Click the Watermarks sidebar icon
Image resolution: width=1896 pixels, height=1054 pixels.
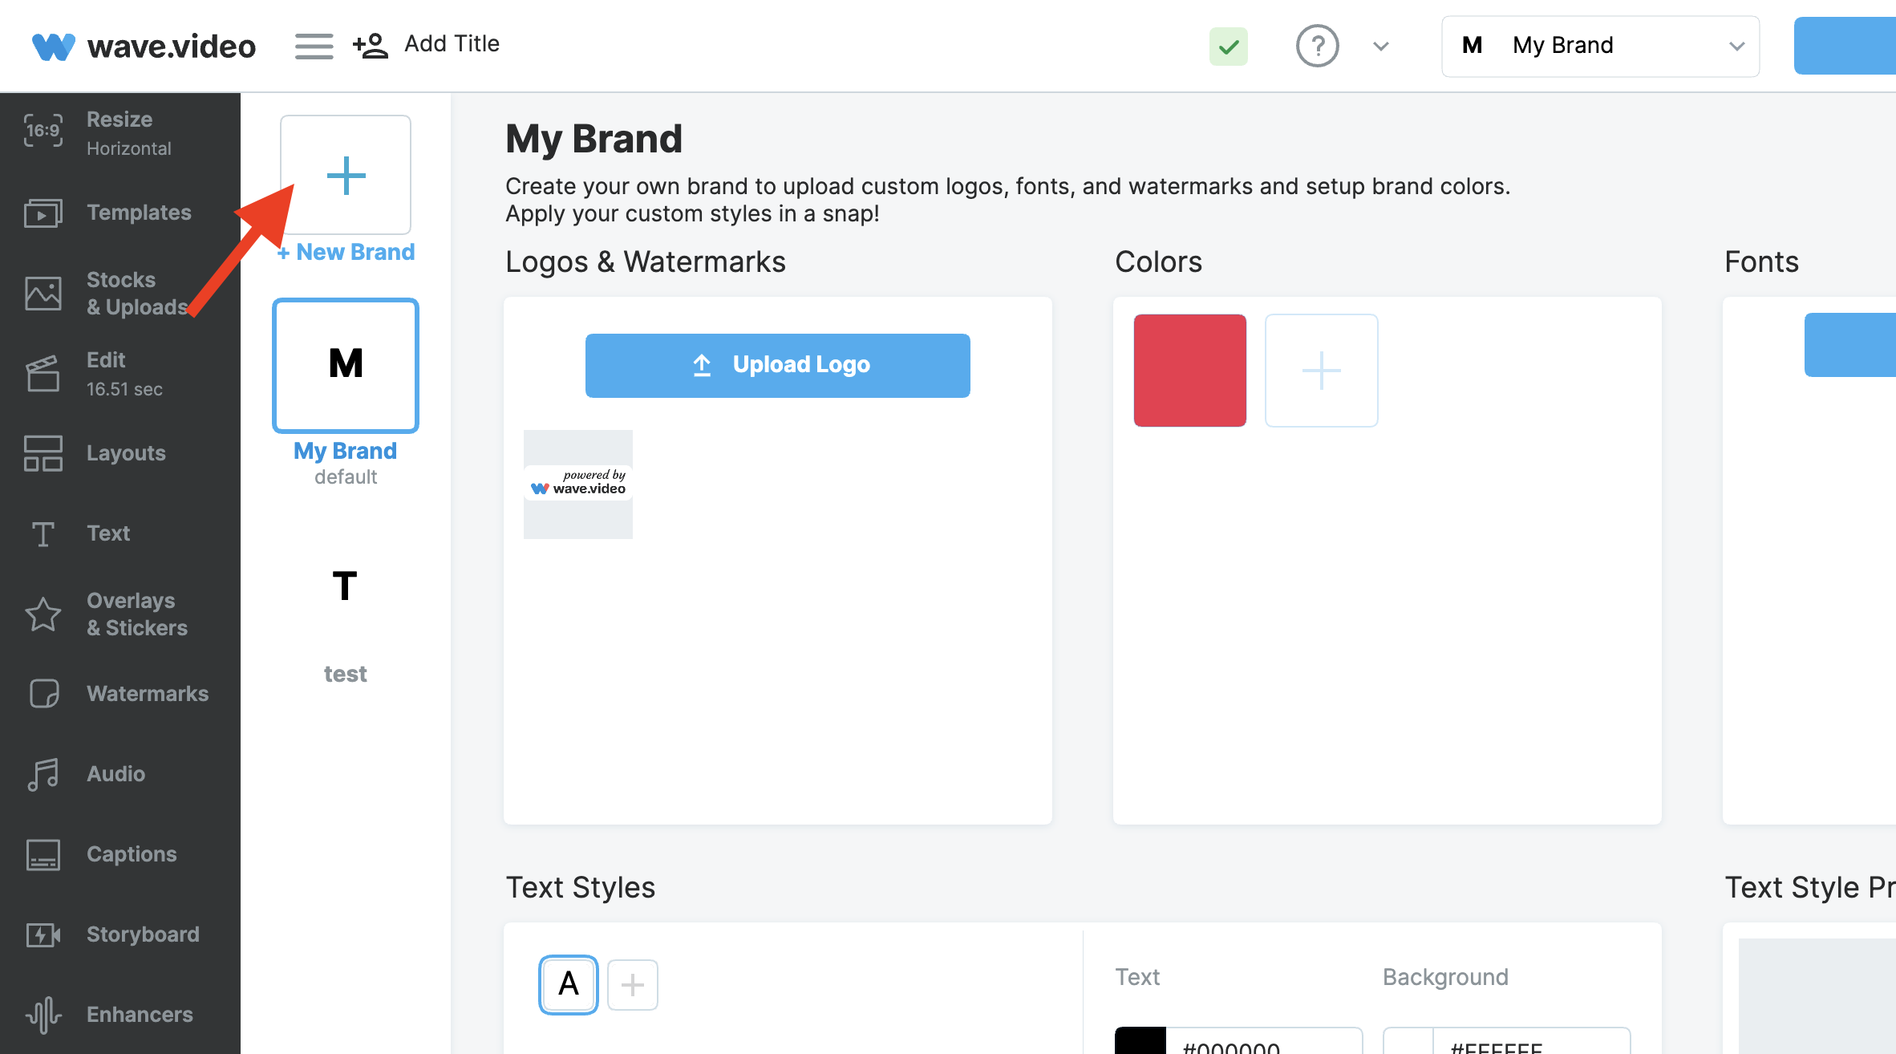(x=43, y=694)
